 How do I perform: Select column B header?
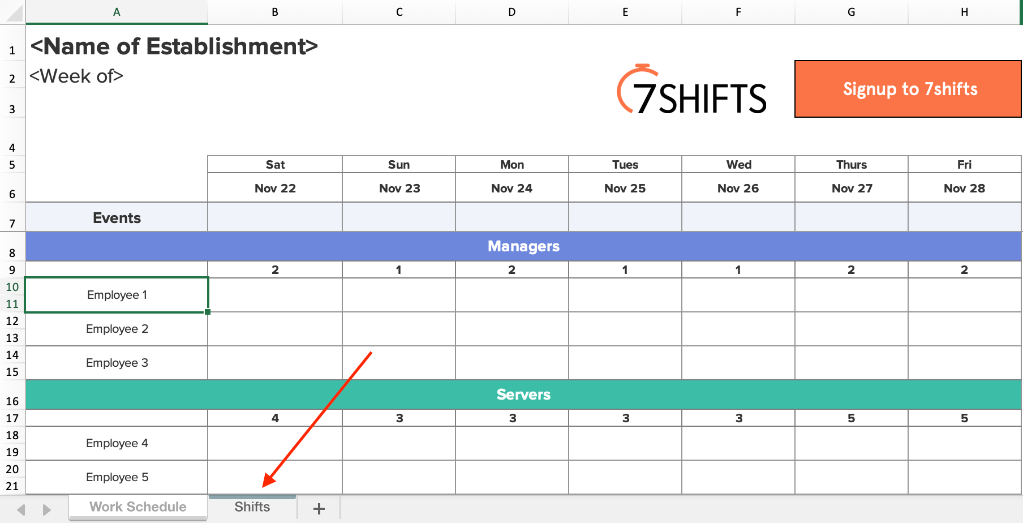point(275,12)
